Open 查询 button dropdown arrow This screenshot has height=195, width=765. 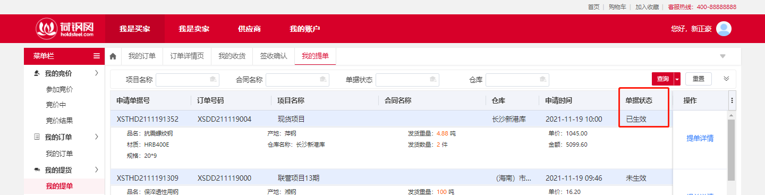click(x=677, y=79)
